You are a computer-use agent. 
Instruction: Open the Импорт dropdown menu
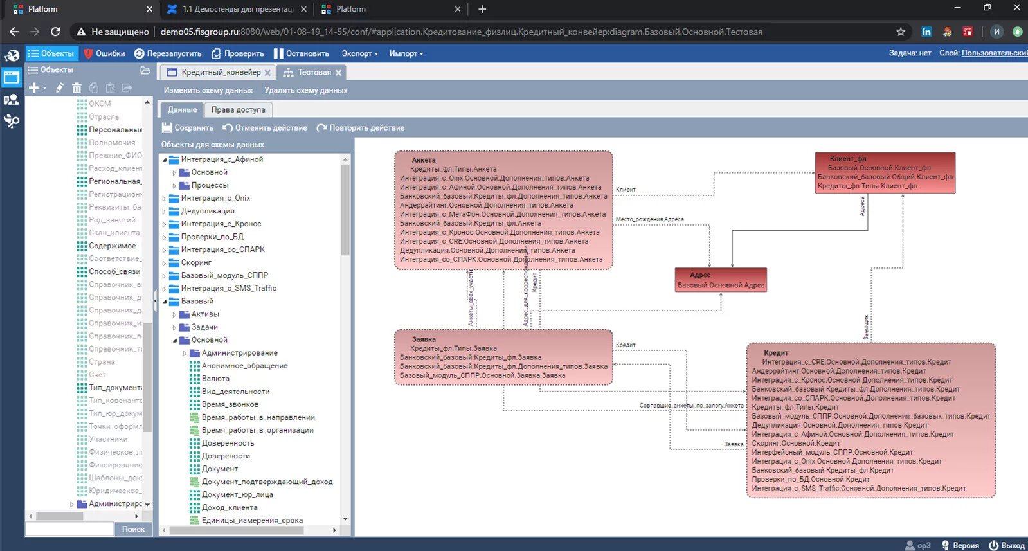click(406, 53)
